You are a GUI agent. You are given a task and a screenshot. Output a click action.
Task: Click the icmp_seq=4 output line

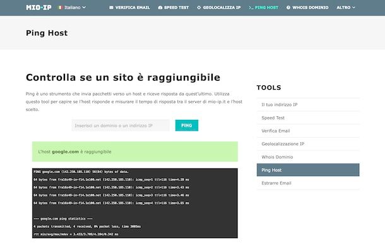click(111, 203)
